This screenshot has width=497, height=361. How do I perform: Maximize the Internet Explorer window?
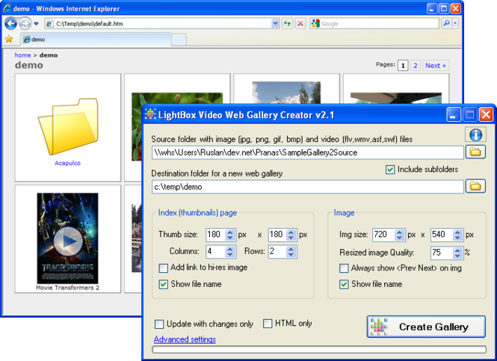[x=444, y=8]
